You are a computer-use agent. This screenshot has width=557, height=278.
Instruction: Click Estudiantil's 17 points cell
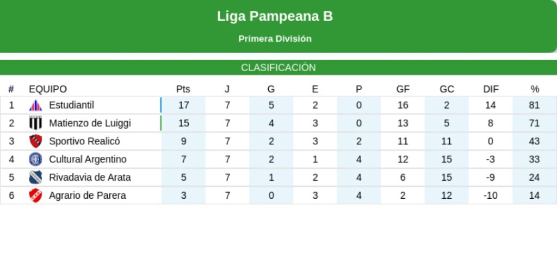tap(183, 105)
